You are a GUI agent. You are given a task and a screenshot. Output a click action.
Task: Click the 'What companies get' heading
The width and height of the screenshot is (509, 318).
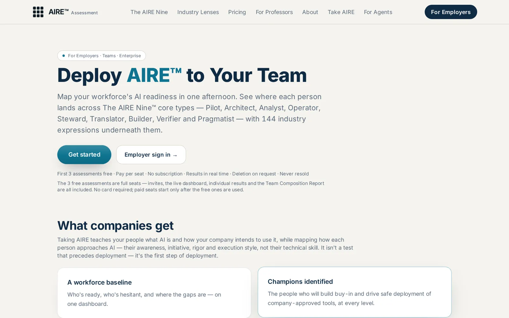tap(115, 225)
